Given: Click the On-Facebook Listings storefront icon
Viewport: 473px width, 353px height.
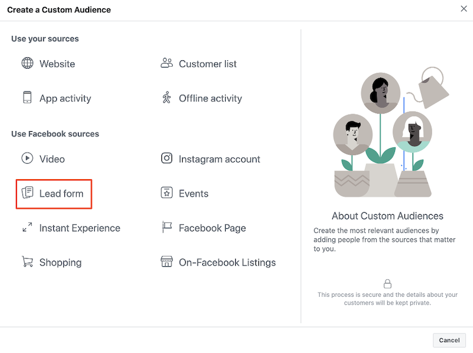Looking at the screenshot, I should [x=167, y=262].
